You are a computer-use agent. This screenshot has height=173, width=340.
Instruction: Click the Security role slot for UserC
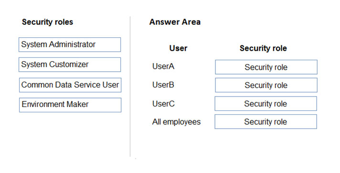(x=266, y=104)
